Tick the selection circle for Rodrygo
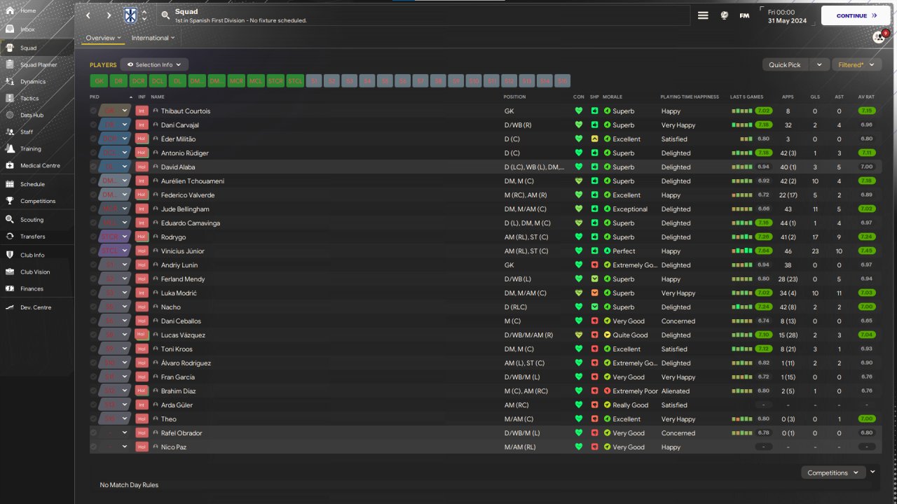Viewport: 897px width, 504px height. [x=93, y=237]
